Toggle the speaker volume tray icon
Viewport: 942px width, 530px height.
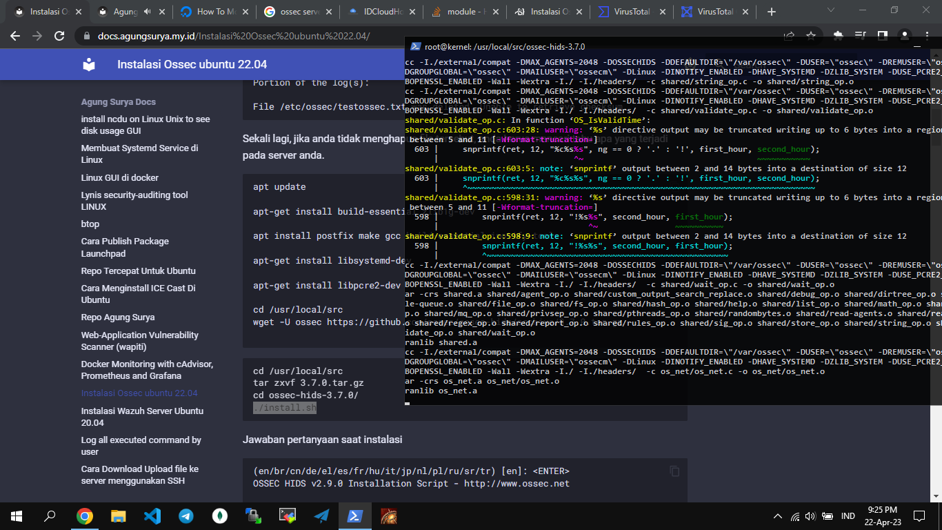coord(810,516)
